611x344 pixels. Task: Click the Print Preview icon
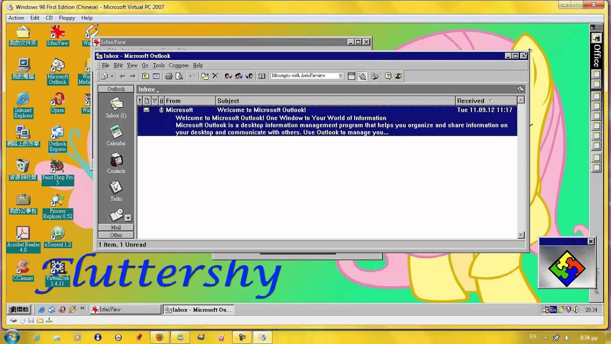[179, 76]
